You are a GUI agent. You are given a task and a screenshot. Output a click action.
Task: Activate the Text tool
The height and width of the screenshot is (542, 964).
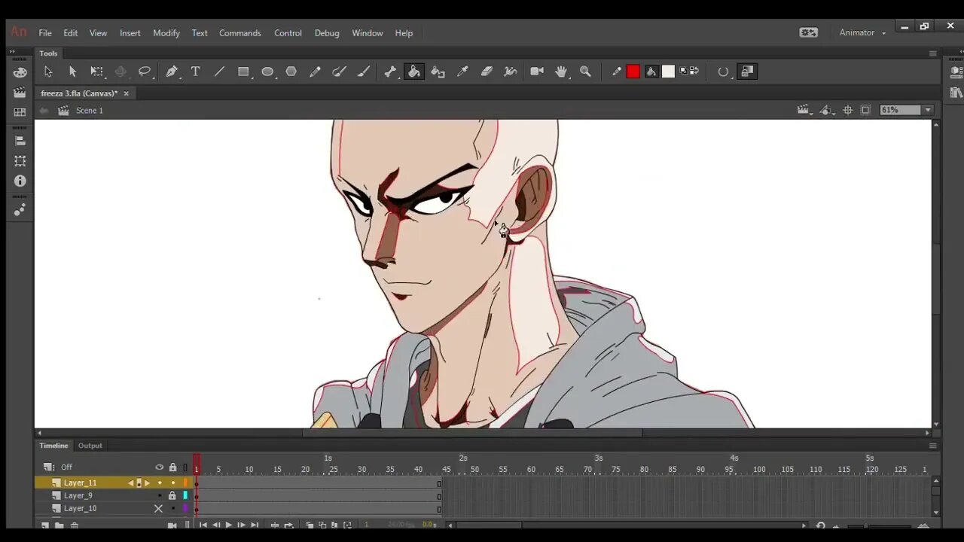(x=195, y=72)
